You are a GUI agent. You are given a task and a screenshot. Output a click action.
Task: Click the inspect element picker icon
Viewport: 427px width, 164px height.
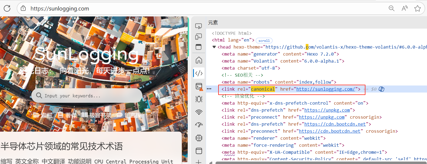(199, 26)
